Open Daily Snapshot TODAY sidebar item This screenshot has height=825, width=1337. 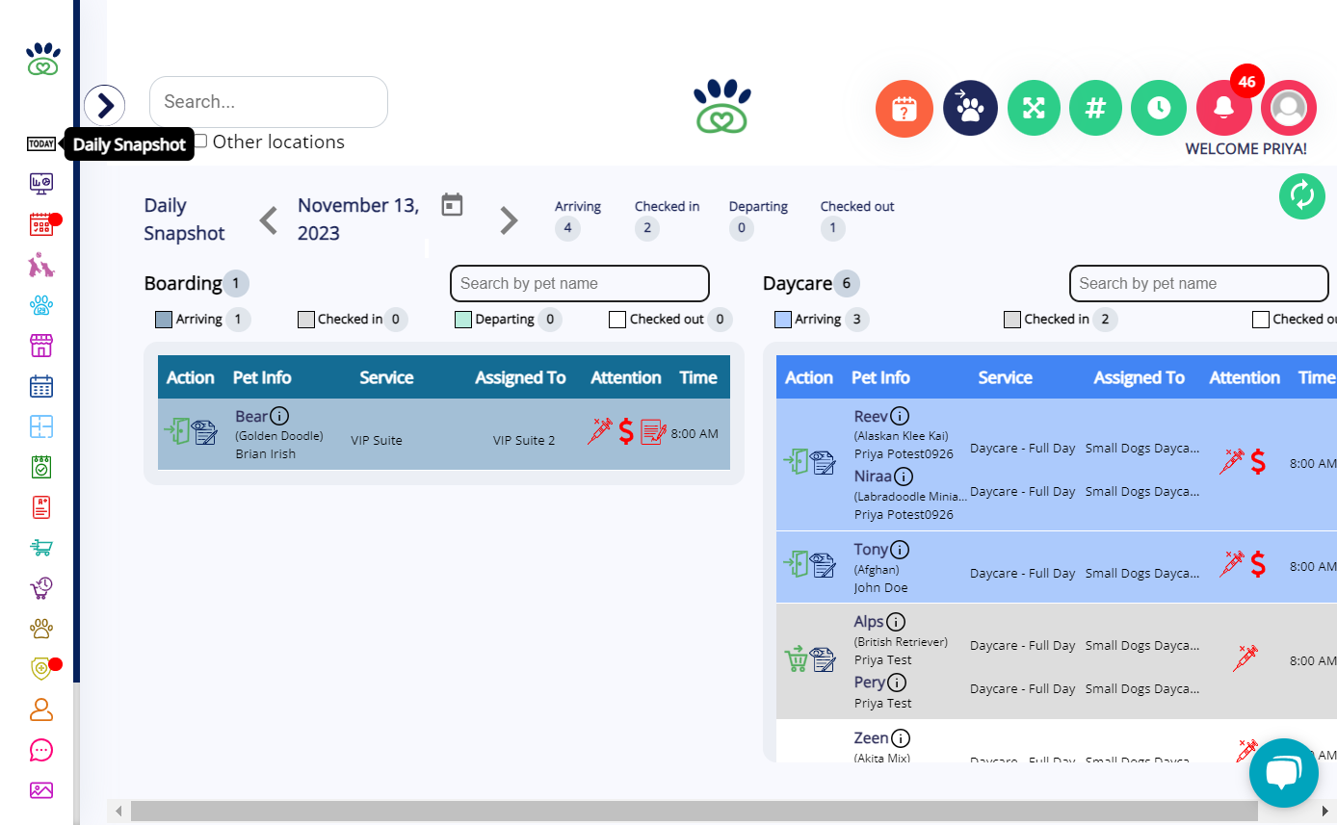pyautogui.click(x=40, y=143)
